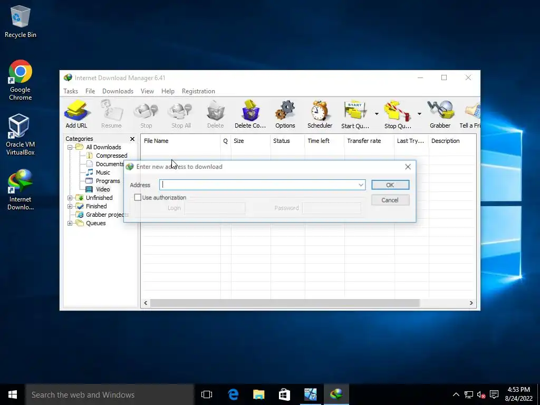Open the Grabber tool icon

pyautogui.click(x=440, y=114)
